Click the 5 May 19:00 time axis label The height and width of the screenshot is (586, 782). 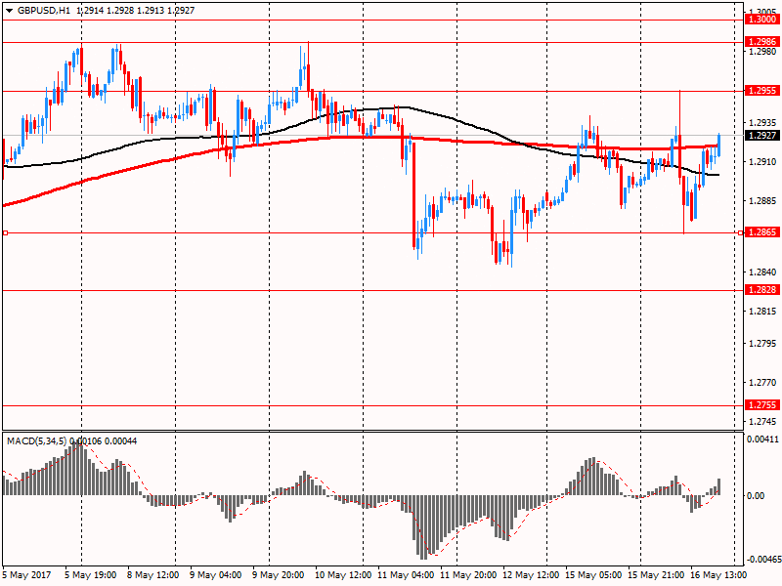pyautogui.click(x=90, y=575)
